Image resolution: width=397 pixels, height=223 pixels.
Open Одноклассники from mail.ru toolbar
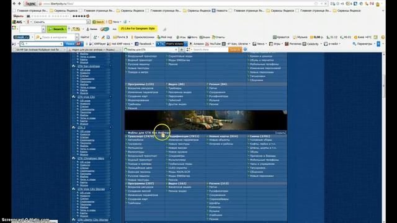coord(142,37)
